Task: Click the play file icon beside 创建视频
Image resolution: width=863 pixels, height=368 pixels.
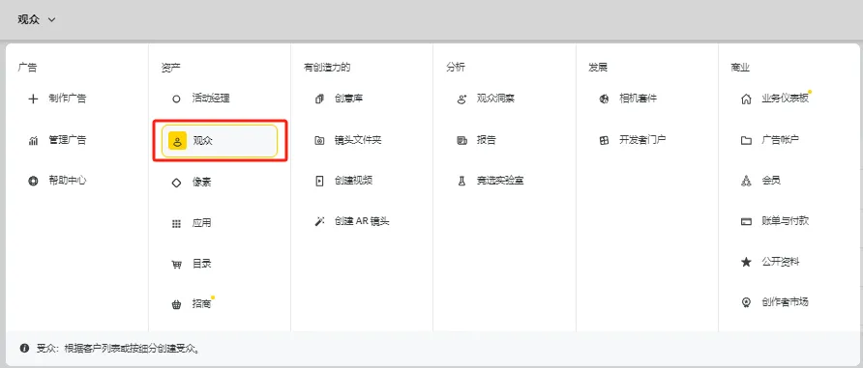Action: point(319,181)
